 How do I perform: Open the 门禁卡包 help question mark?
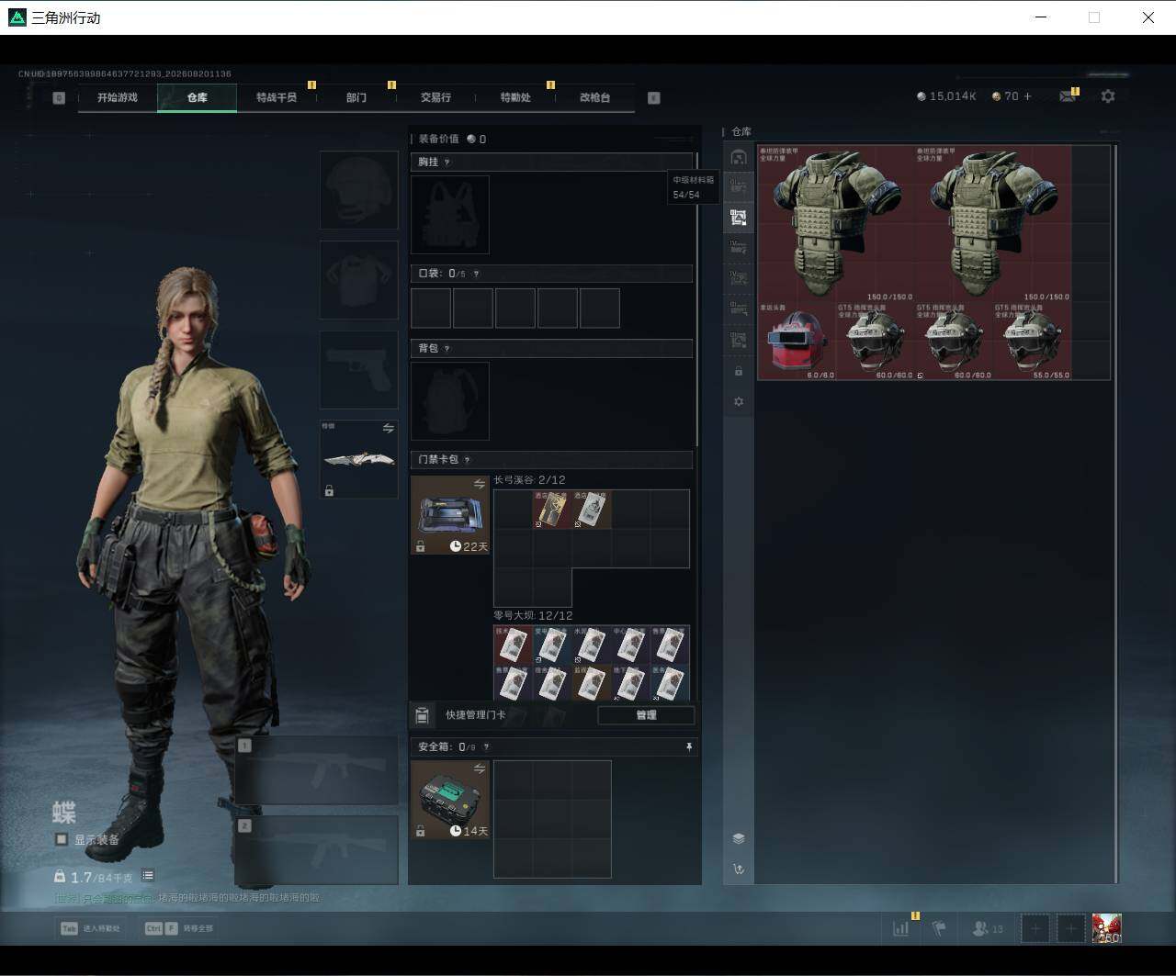[x=467, y=459]
